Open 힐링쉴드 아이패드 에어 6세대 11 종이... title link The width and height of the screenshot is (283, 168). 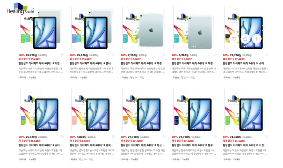click(x=91, y=145)
